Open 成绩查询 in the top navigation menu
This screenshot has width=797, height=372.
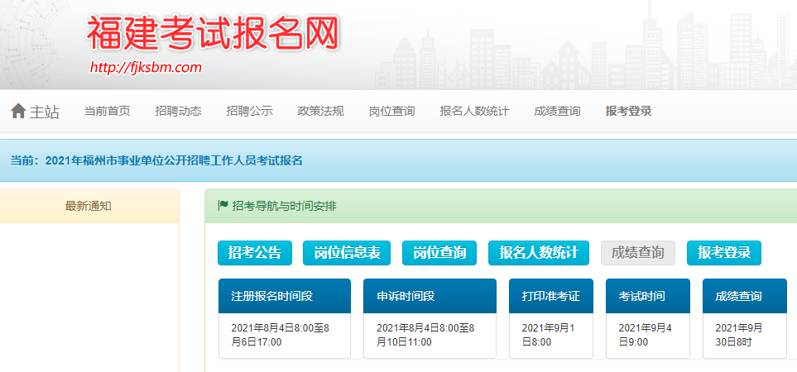tap(557, 111)
